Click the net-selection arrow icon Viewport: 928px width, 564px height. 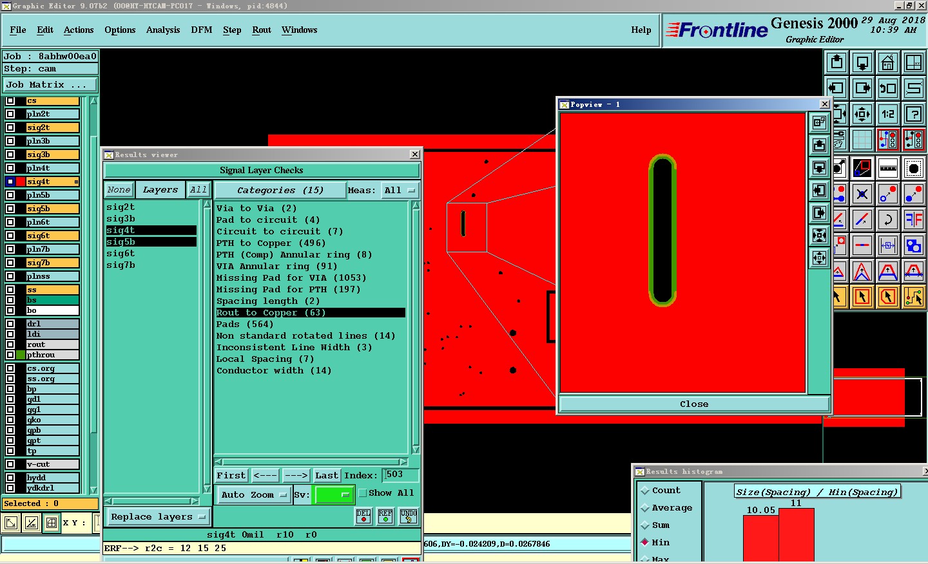(914, 297)
